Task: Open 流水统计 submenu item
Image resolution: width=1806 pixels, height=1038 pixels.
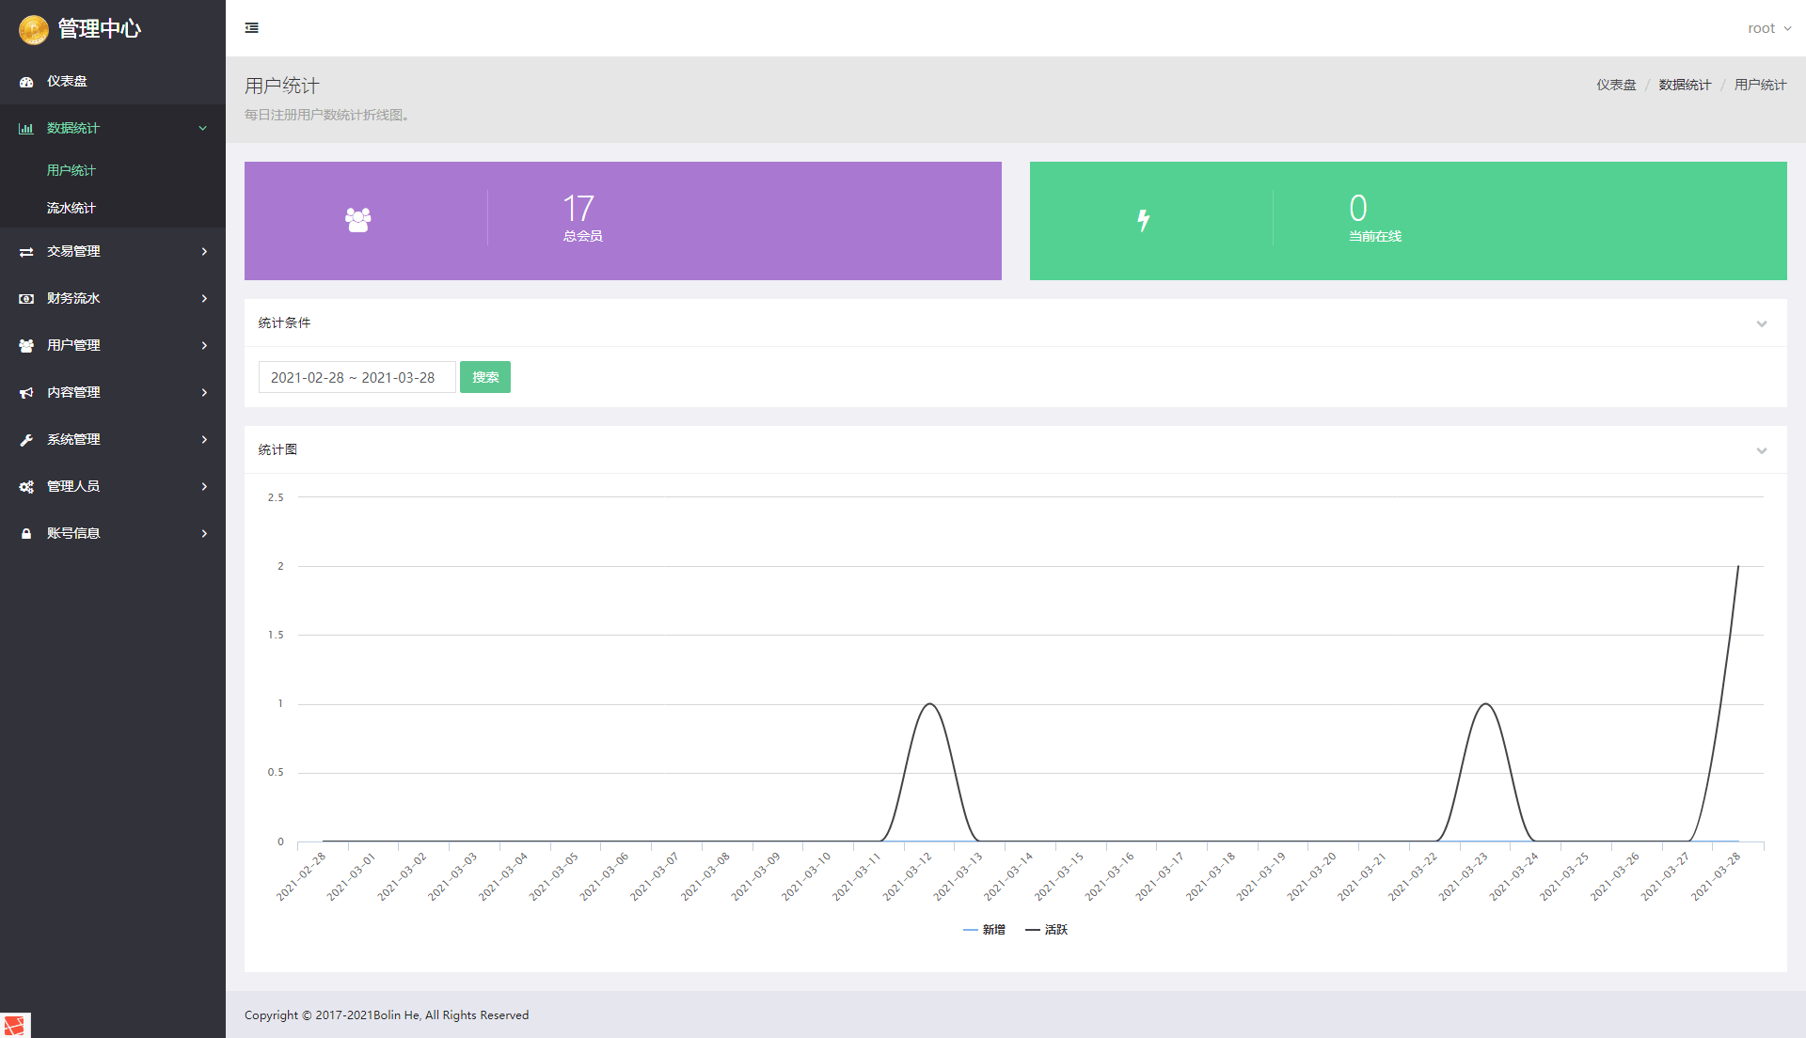Action: coord(71,208)
